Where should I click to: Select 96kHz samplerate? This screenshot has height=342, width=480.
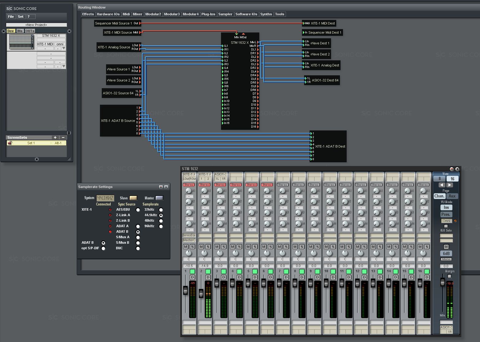pos(161,226)
